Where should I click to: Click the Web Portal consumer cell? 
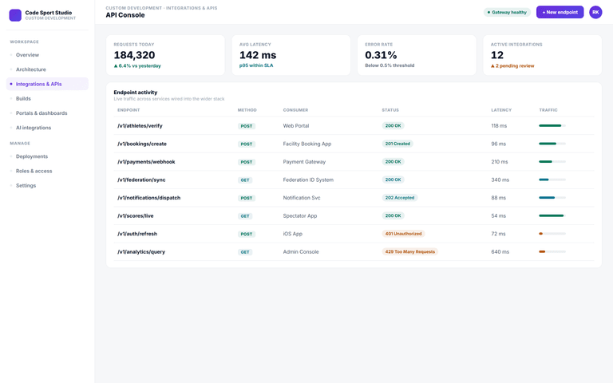296,126
